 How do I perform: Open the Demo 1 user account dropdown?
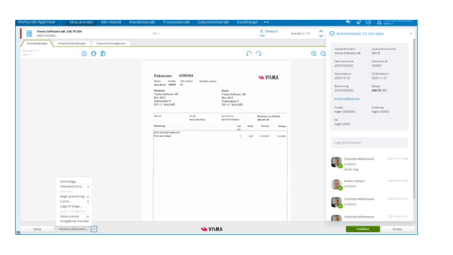(x=400, y=22)
